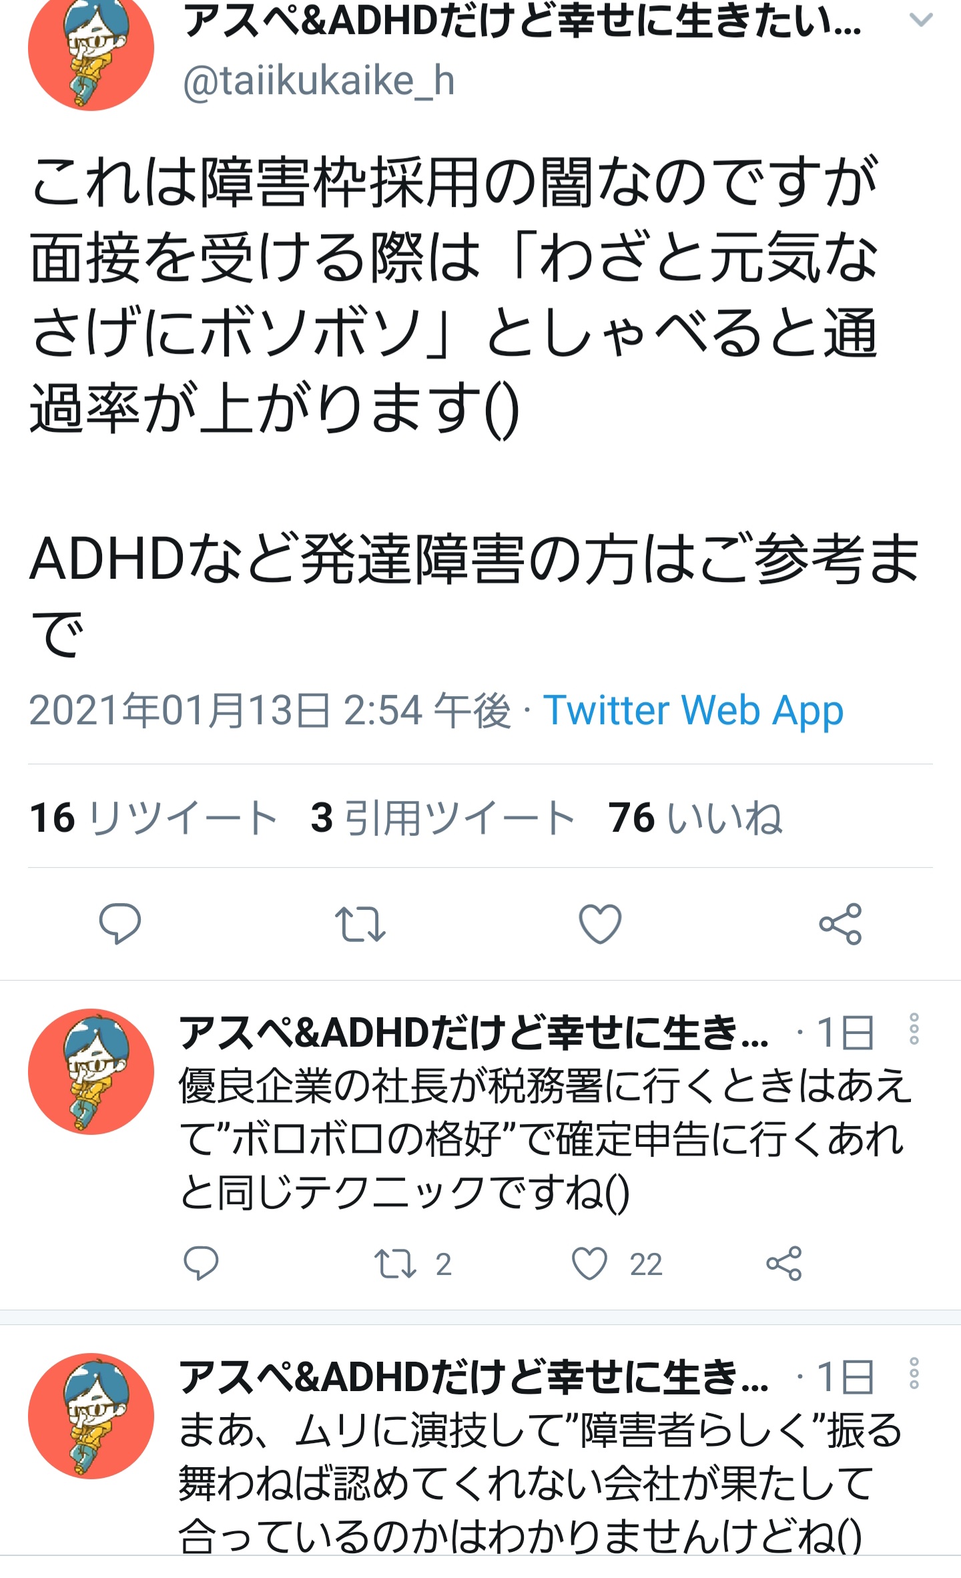Tap the avatar on the first reply

91,1071
